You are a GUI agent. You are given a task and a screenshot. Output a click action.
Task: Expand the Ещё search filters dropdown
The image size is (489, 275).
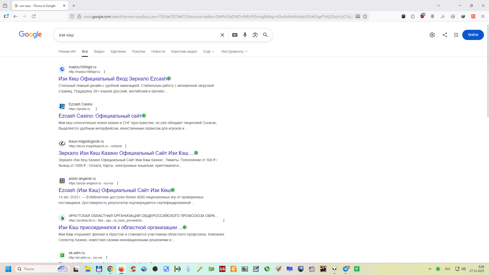[x=209, y=51]
